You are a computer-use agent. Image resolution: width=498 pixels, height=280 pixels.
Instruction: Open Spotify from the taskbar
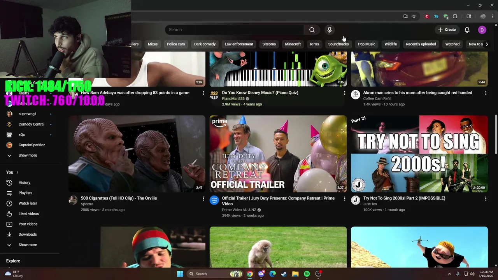pyautogui.click(x=307, y=274)
